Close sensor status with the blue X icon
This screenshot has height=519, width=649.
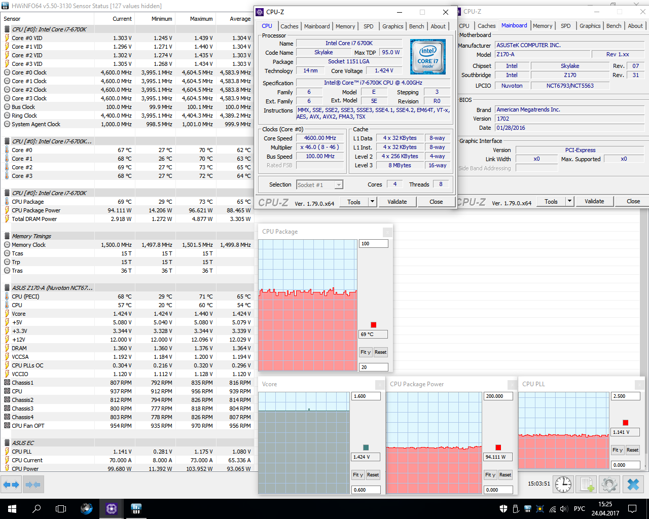point(633,485)
